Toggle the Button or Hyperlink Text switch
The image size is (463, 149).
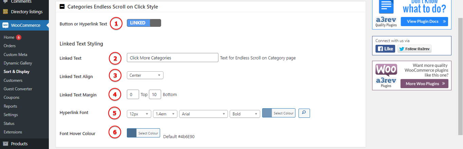click(x=144, y=23)
